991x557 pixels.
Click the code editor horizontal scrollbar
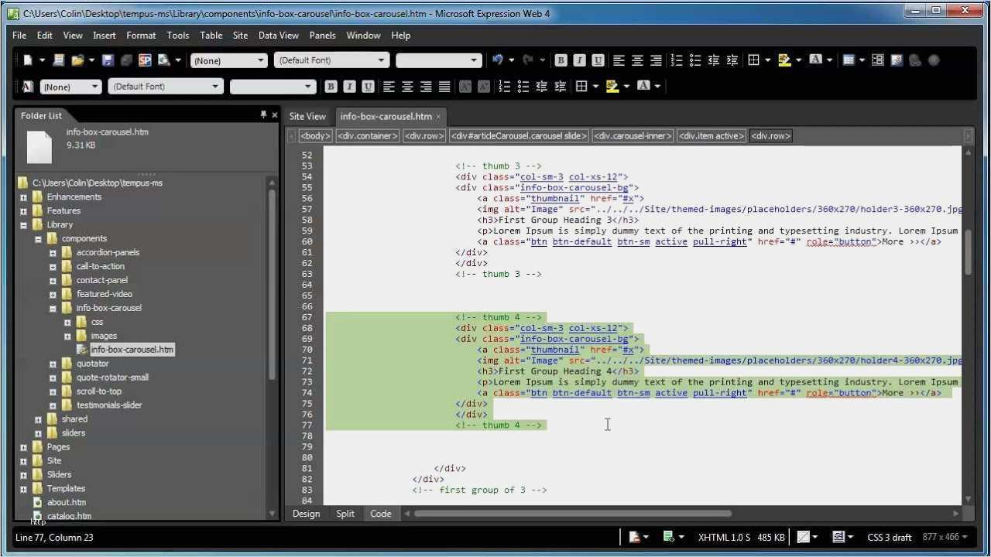tap(573, 513)
